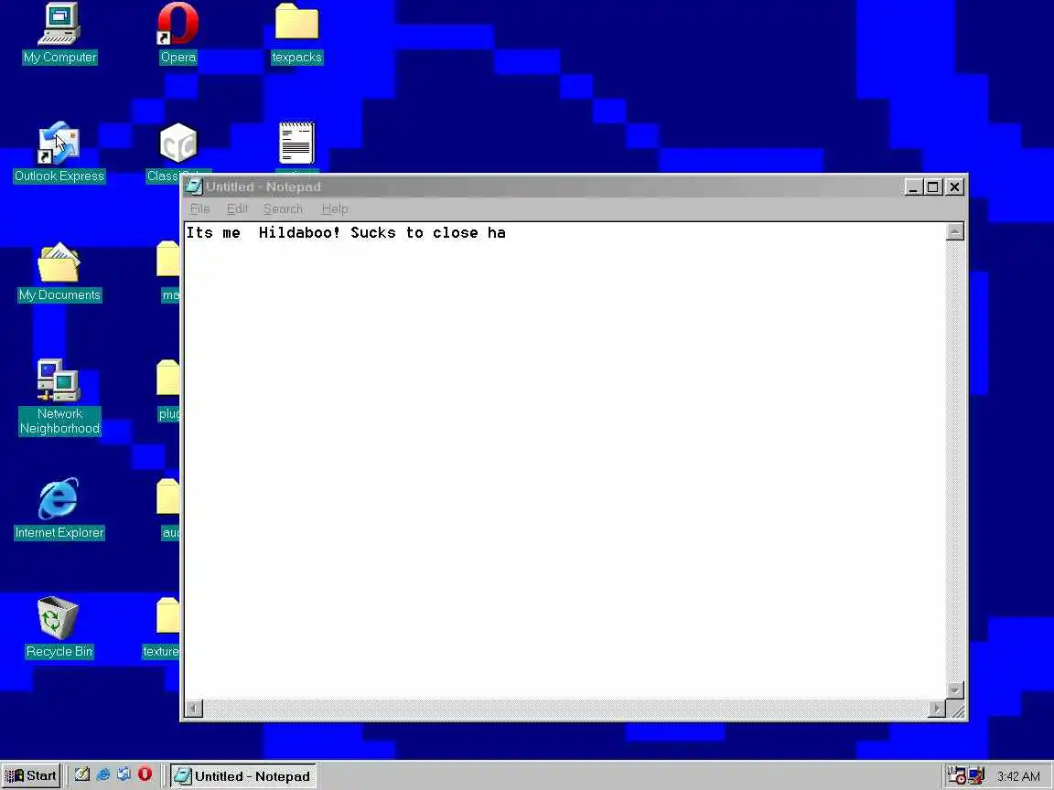Screen dimensions: 1054x790
Task: Click the vertical scrollbar down arrow
Action: coord(955,690)
